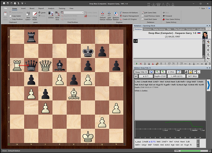
Task: Click Copy Game
Action: 15,16
